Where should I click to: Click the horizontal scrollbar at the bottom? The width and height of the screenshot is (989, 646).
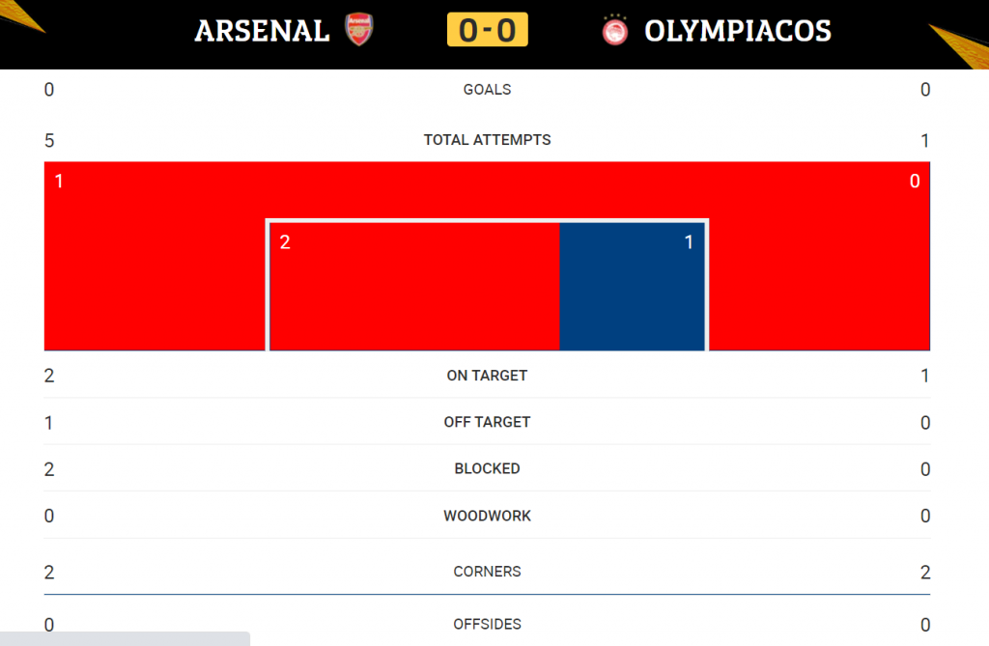(x=125, y=638)
